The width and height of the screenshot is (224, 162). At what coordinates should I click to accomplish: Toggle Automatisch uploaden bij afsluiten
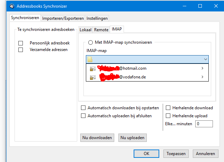tap(83, 116)
